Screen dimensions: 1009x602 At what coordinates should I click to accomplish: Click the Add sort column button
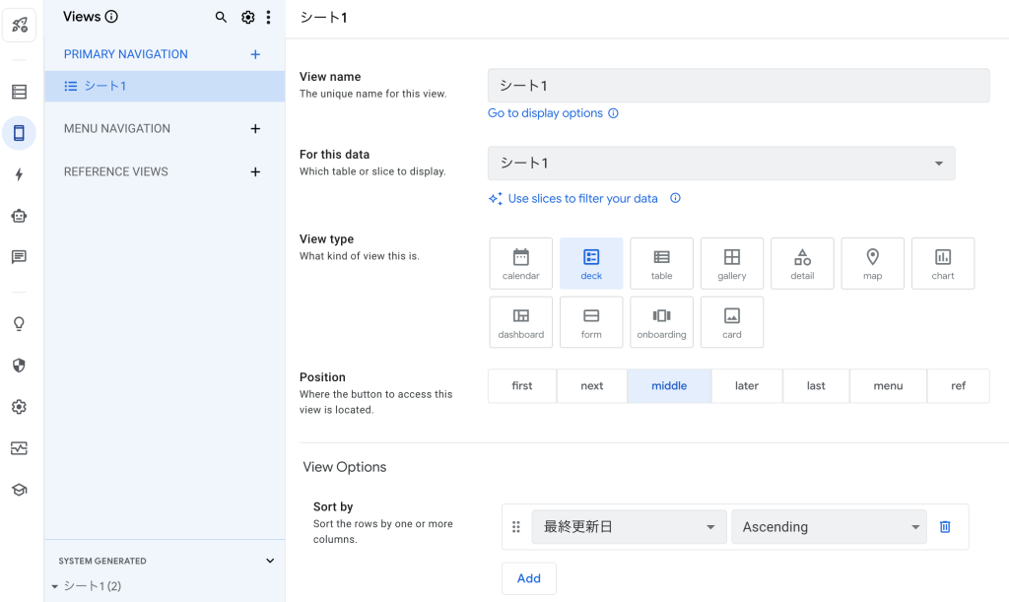point(528,578)
